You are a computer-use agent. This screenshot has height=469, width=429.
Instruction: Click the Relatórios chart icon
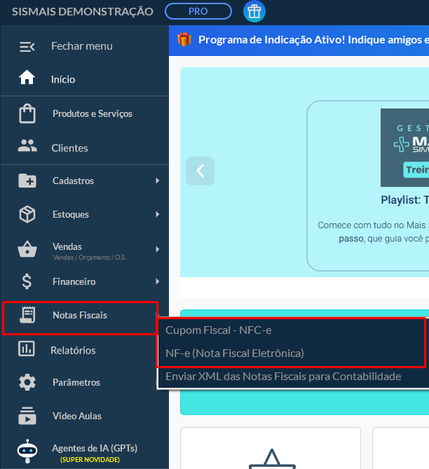[x=27, y=349]
